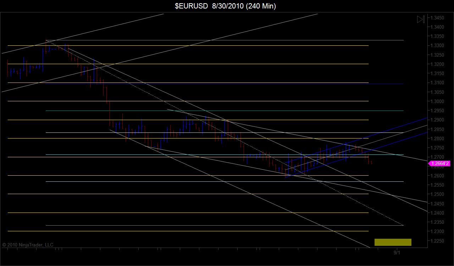Screen dimensions: 454x266
Task: Click the 1.2450 price axis label
Action: (x=437, y=203)
